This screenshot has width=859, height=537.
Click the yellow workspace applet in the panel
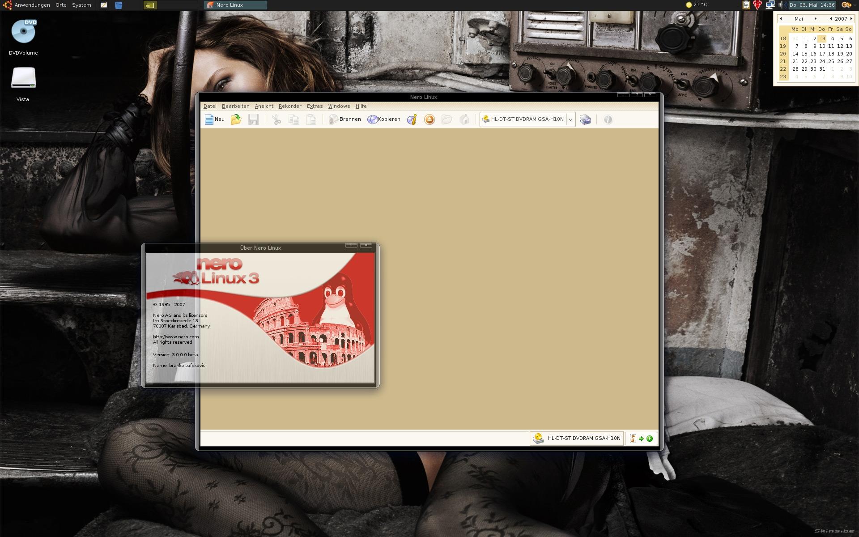pyautogui.click(x=150, y=5)
